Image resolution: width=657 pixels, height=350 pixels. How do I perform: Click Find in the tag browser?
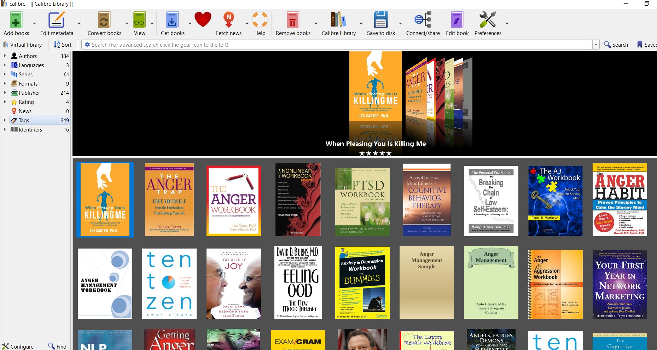pyautogui.click(x=57, y=346)
